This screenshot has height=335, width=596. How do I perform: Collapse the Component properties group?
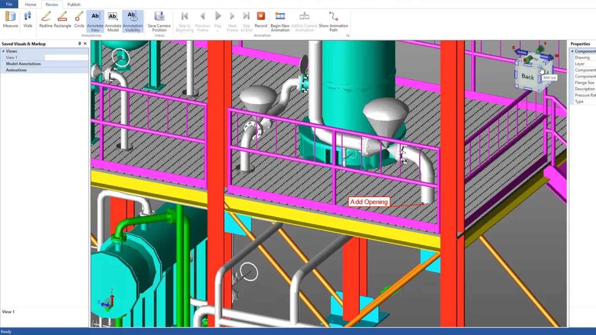572,51
